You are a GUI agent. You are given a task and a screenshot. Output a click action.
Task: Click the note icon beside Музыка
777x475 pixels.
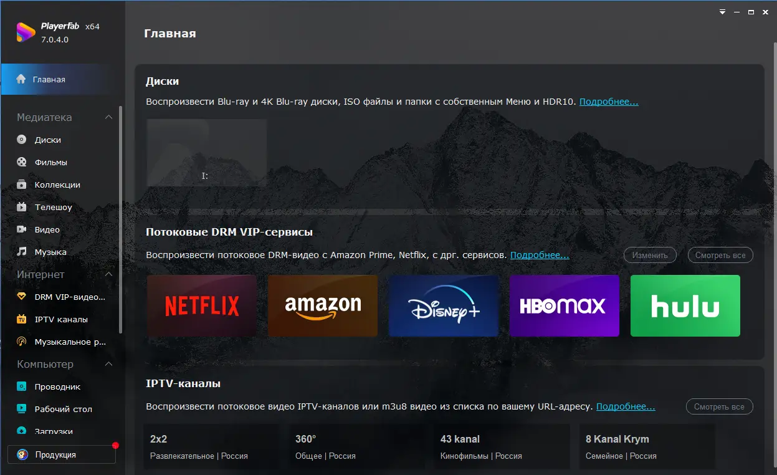coord(22,252)
